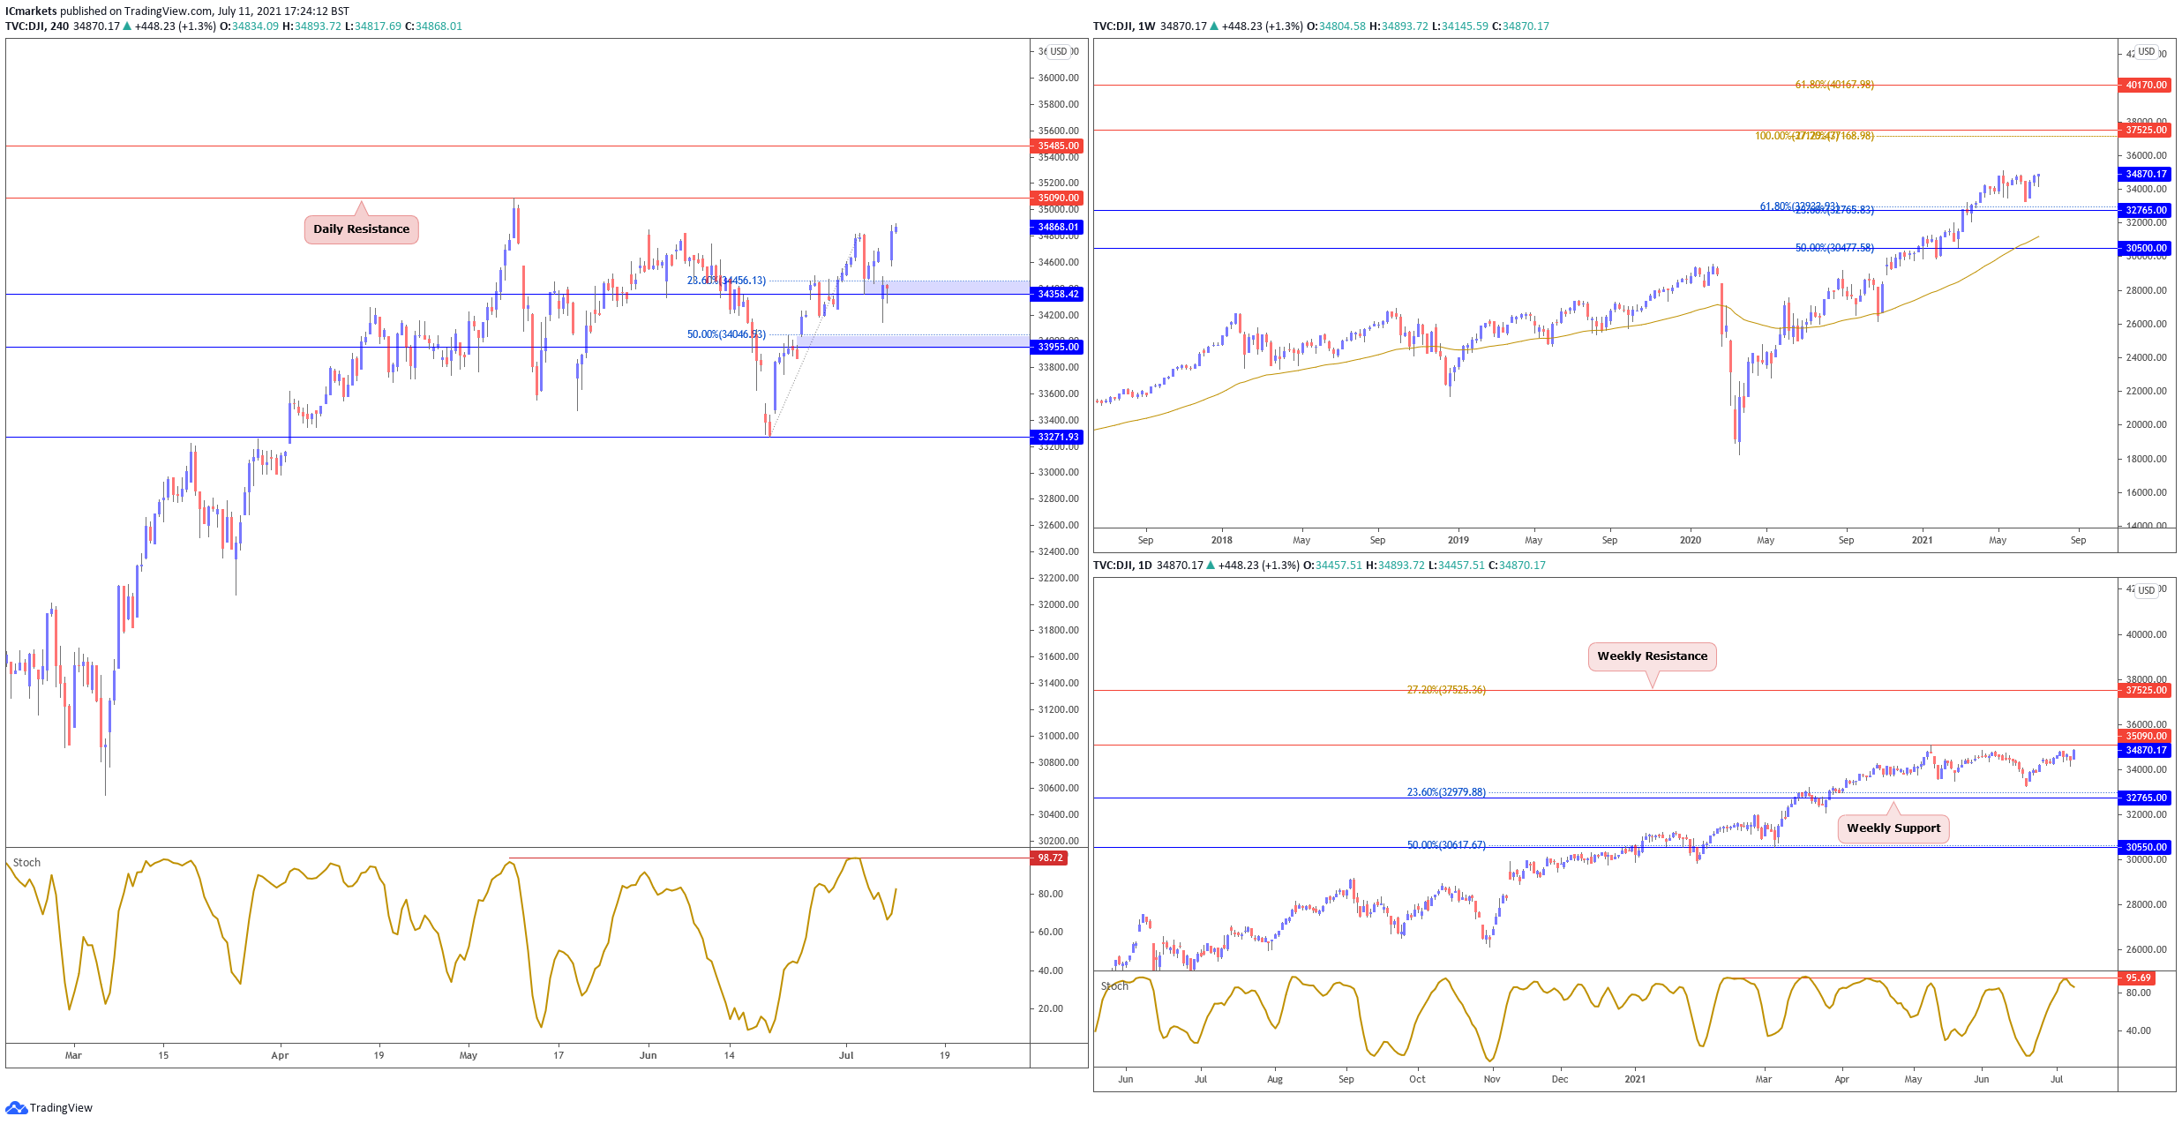Select the 50.00%(34046.93) Fibonacci label
The width and height of the screenshot is (2182, 1124).
[x=726, y=335]
